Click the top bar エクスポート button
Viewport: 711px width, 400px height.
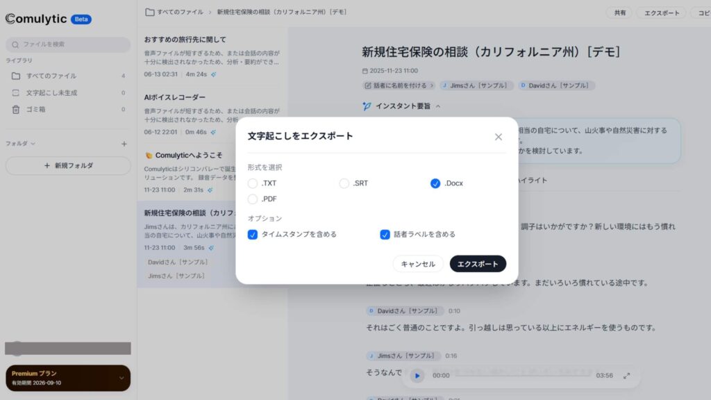coord(662,12)
